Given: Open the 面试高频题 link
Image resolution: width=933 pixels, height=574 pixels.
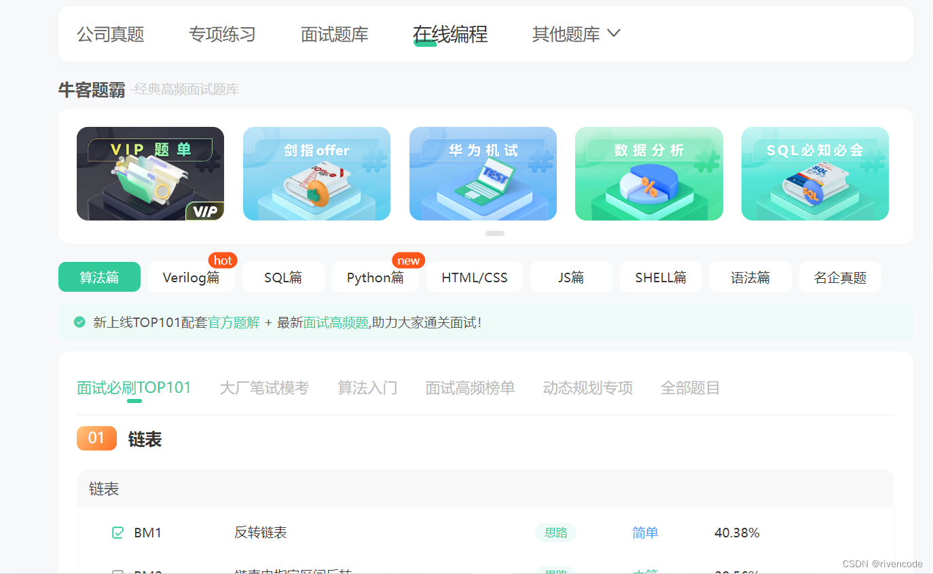Looking at the screenshot, I should pyautogui.click(x=335, y=322).
